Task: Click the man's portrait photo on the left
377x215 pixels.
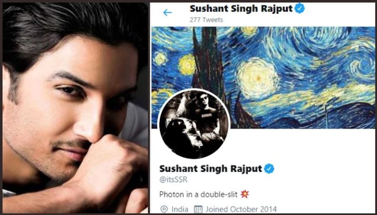Action: point(75,108)
